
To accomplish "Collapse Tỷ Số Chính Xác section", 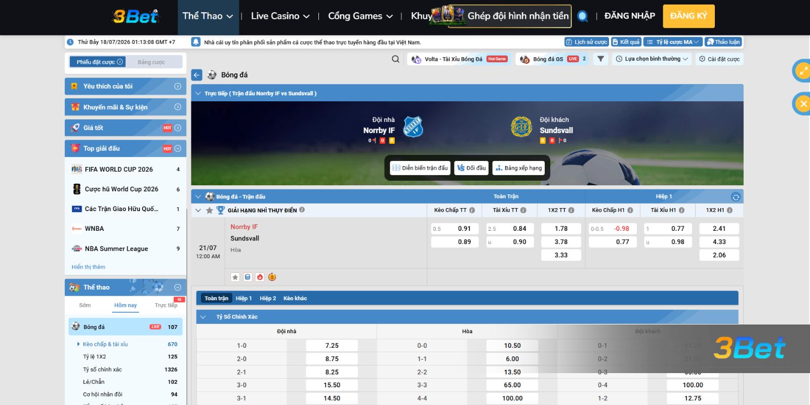I will pyautogui.click(x=203, y=317).
